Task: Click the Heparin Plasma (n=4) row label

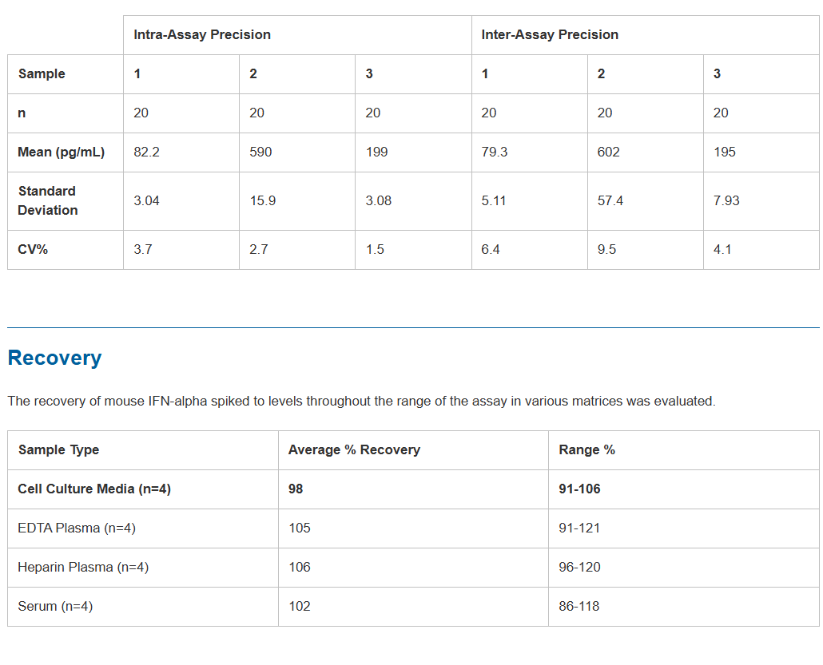Action: (83, 567)
